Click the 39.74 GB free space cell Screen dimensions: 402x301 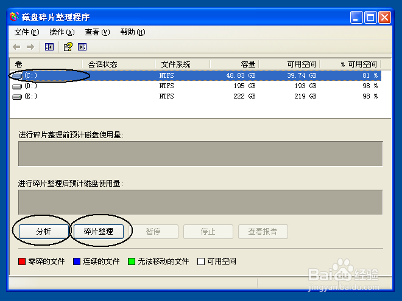pos(301,76)
